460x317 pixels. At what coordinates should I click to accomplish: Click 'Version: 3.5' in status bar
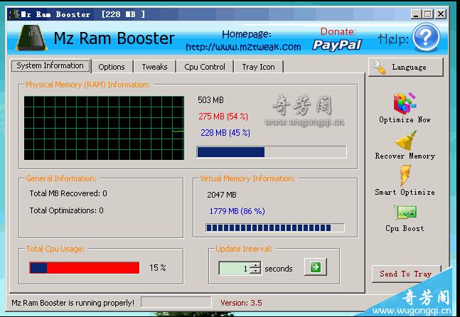point(241,303)
